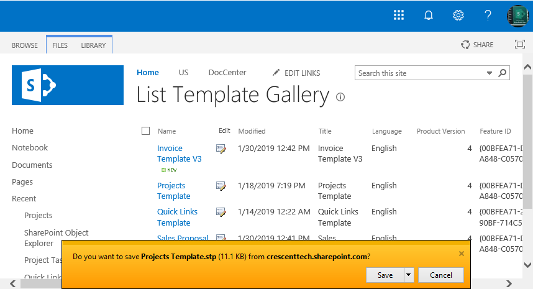Click Title cell reading Quick Links Template
This screenshot has height=289, width=533.
pos(338,217)
